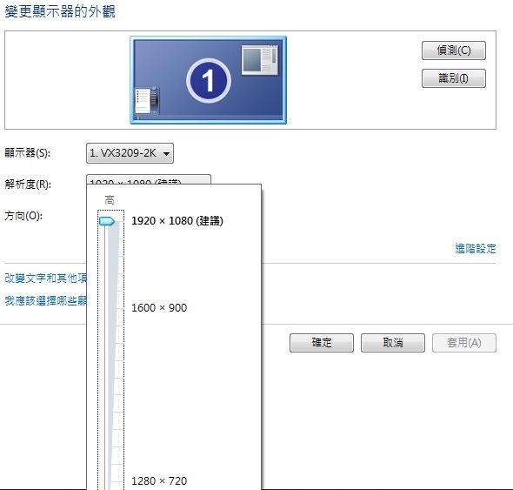Choose the 1280 × 720 resolution label
The height and width of the screenshot is (490, 513).
click(x=159, y=480)
